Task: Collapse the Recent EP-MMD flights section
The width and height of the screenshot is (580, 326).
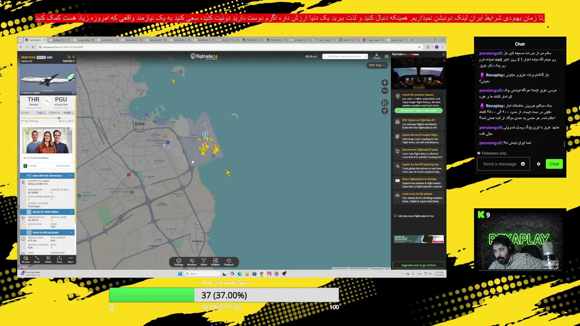Action: (x=47, y=212)
